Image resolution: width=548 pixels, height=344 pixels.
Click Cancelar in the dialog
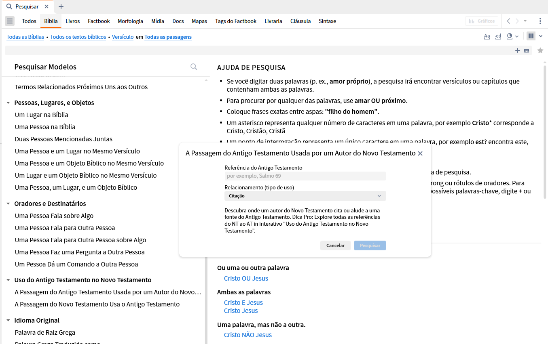click(x=335, y=245)
